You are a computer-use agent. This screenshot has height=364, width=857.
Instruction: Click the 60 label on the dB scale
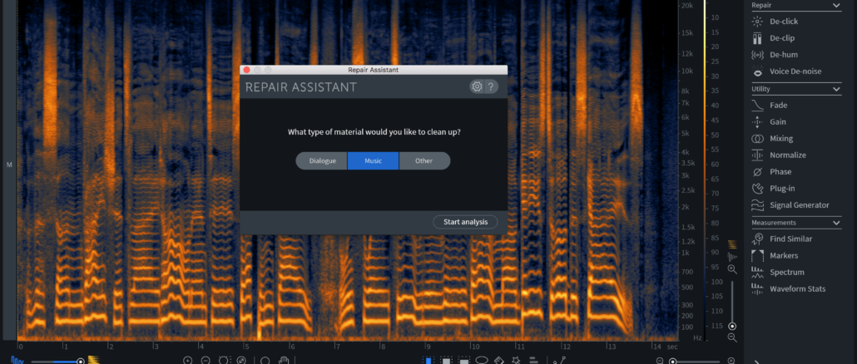tap(715, 165)
